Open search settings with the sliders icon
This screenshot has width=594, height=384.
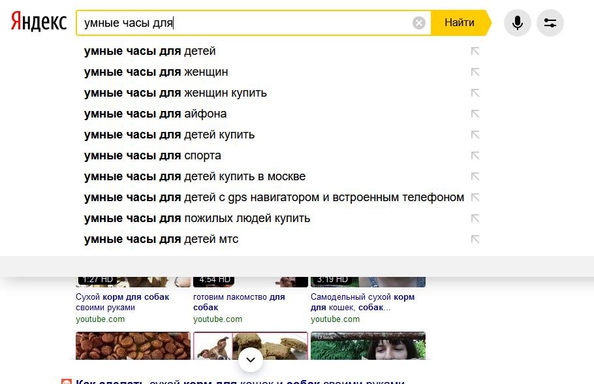click(550, 23)
